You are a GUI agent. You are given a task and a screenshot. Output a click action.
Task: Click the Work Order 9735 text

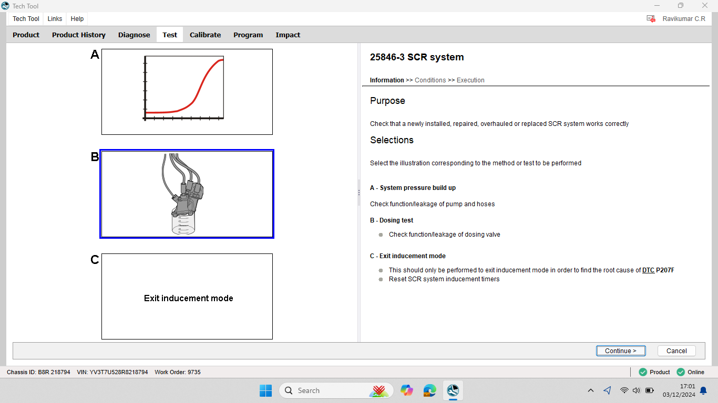point(178,372)
